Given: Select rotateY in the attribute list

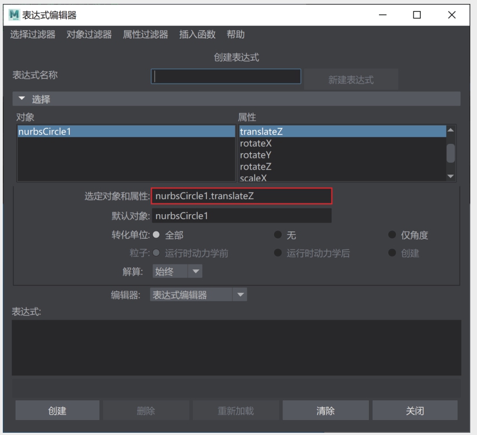Looking at the screenshot, I should 256,155.
